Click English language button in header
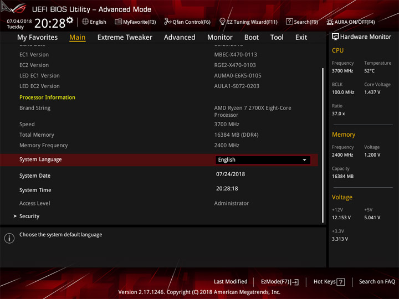The width and height of the screenshot is (399, 299). pyautogui.click(x=94, y=22)
